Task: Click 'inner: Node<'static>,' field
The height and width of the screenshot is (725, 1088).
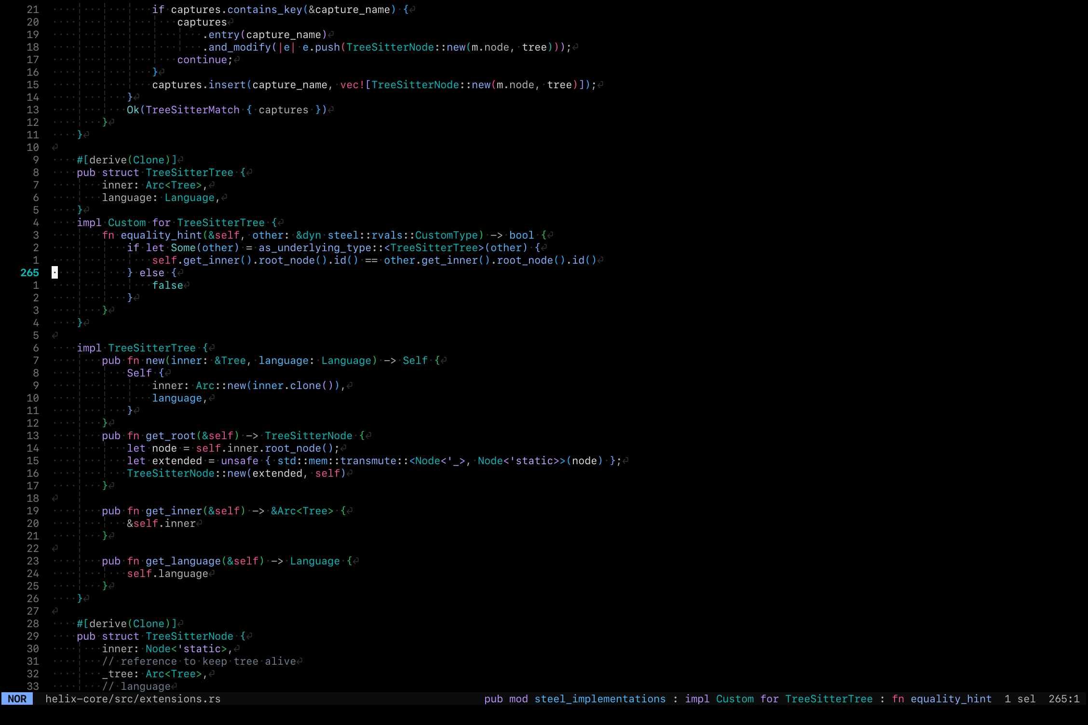Action: (x=168, y=649)
